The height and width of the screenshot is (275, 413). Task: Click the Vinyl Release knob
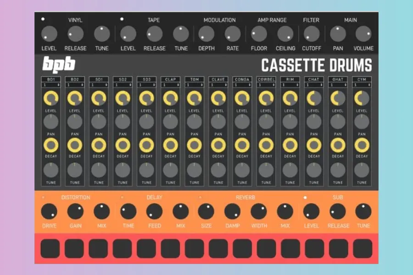(76, 33)
